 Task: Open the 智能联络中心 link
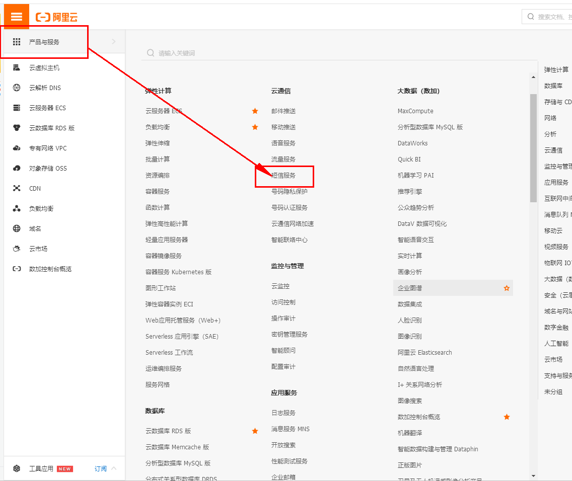[x=290, y=240]
